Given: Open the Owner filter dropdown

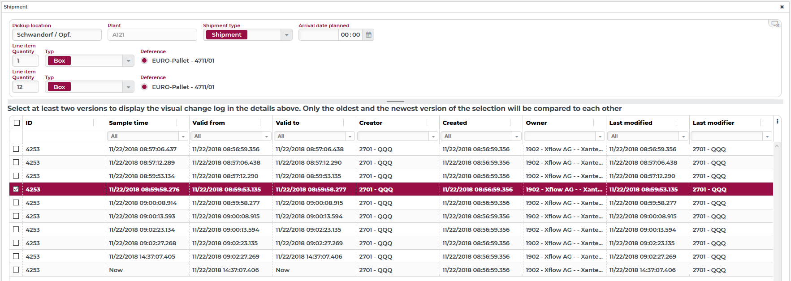Looking at the screenshot, I should tap(600, 136).
